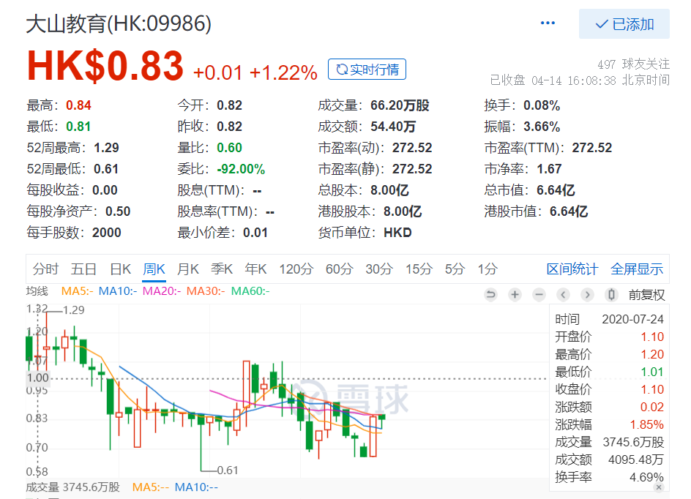Click the candlestick chart style icon

(x=611, y=295)
